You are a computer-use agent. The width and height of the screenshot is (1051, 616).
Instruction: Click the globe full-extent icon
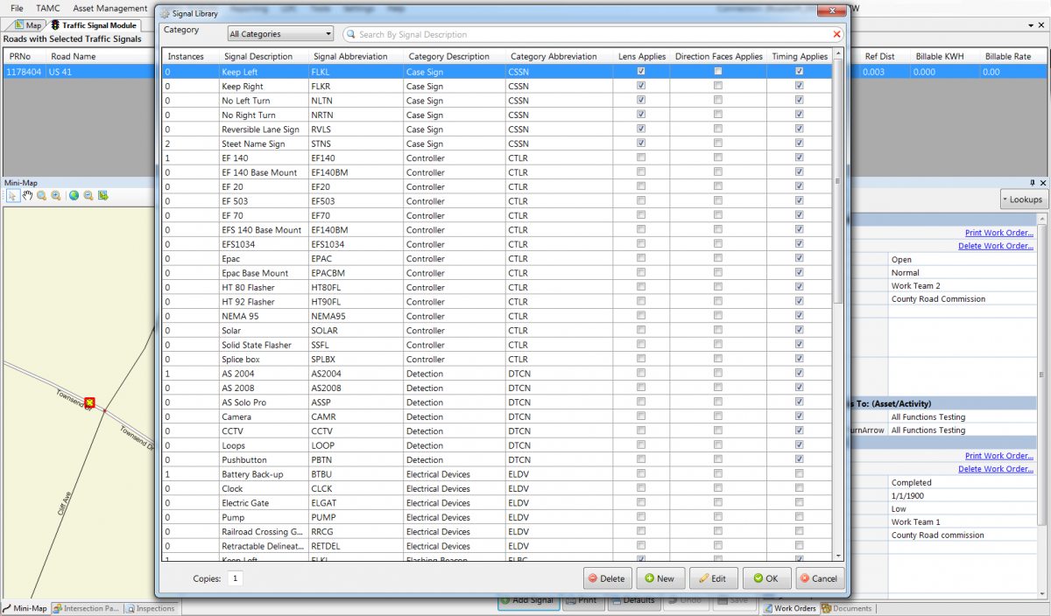pos(74,196)
